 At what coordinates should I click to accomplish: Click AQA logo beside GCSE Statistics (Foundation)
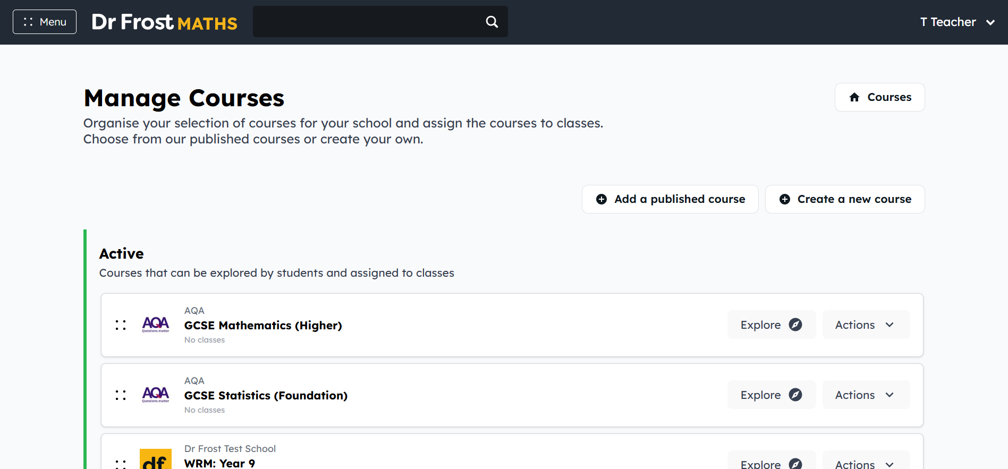click(156, 395)
